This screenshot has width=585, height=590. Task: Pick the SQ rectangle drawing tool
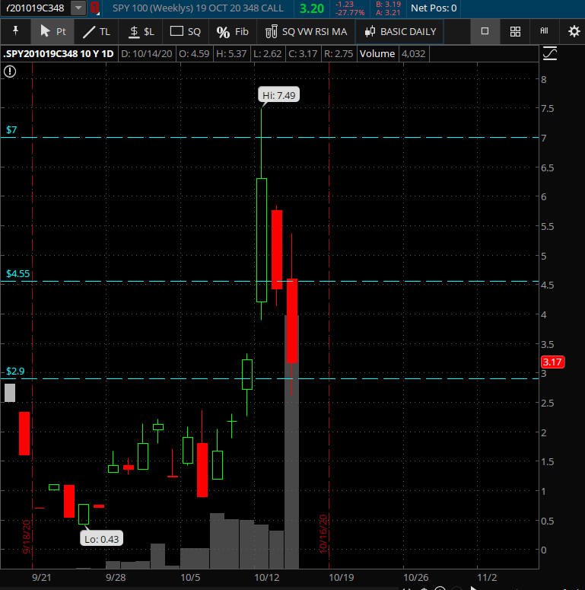[186, 31]
